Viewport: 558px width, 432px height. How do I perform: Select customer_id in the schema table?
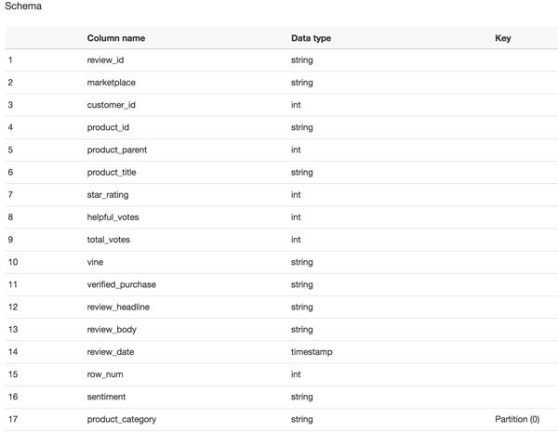tap(111, 105)
